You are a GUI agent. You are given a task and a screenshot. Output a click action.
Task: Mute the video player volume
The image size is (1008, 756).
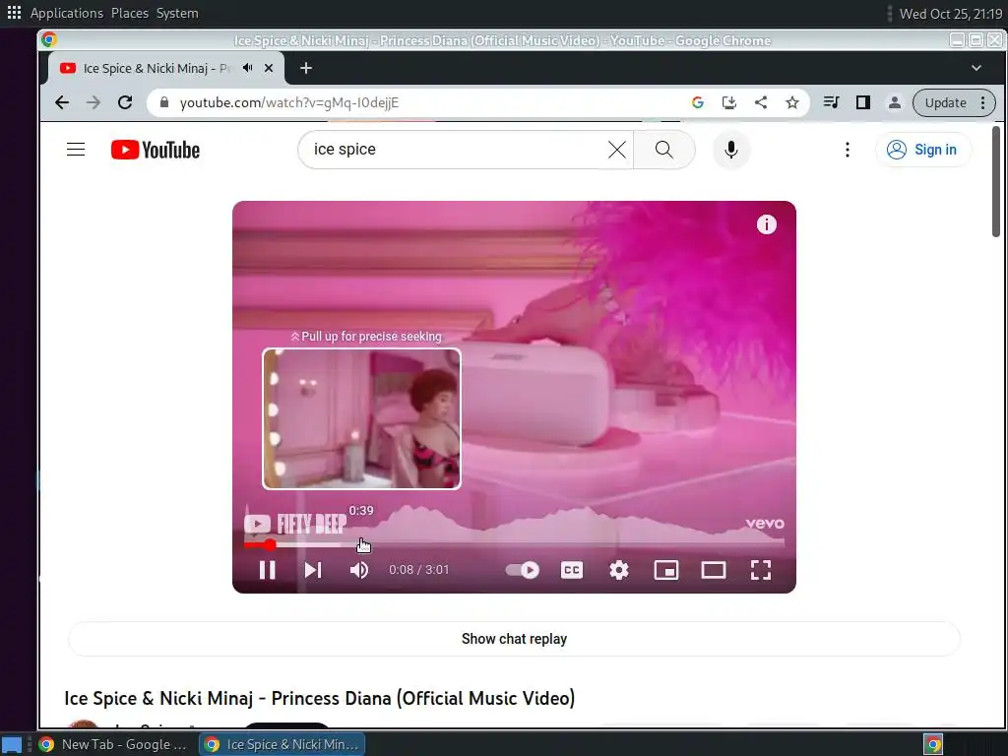[358, 570]
